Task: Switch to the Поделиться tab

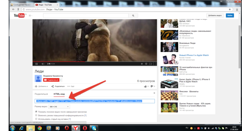Action: coord(41,94)
